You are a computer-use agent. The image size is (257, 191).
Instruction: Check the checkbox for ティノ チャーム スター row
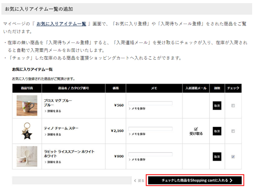click(x=233, y=131)
